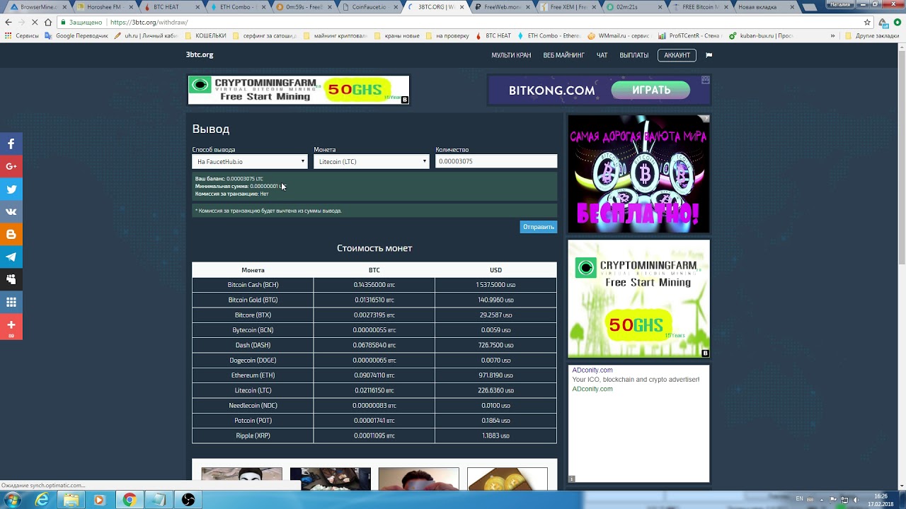
Task: Switch to 'Новая вкладка' browser tab
Action: click(x=761, y=7)
